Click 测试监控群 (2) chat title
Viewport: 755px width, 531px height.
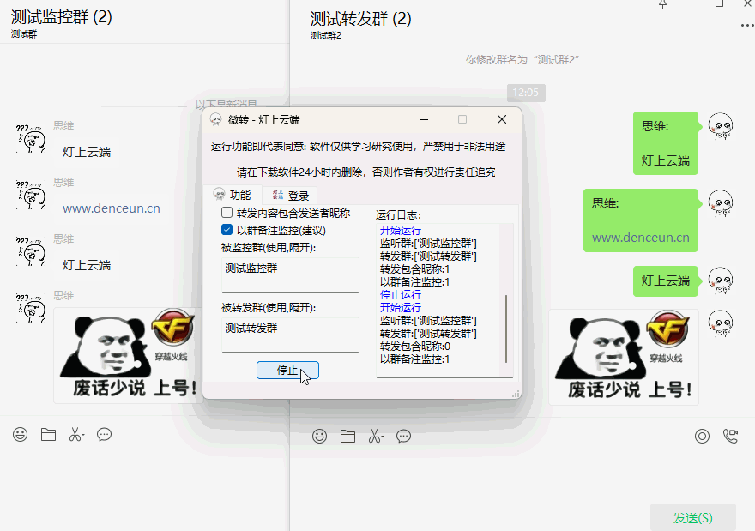[x=62, y=17]
